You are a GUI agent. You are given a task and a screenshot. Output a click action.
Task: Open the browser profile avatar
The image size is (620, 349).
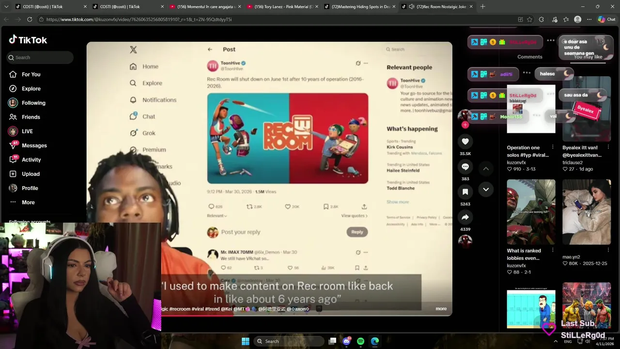tap(577, 19)
